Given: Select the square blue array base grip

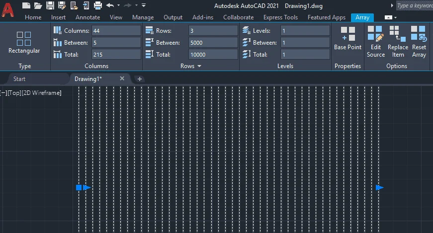Looking at the screenshot, I should click(79, 188).
